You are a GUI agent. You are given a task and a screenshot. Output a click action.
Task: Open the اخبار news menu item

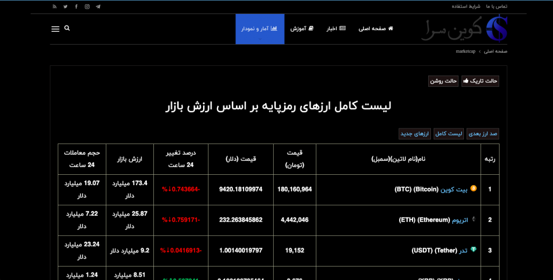[x=336, y=29]
